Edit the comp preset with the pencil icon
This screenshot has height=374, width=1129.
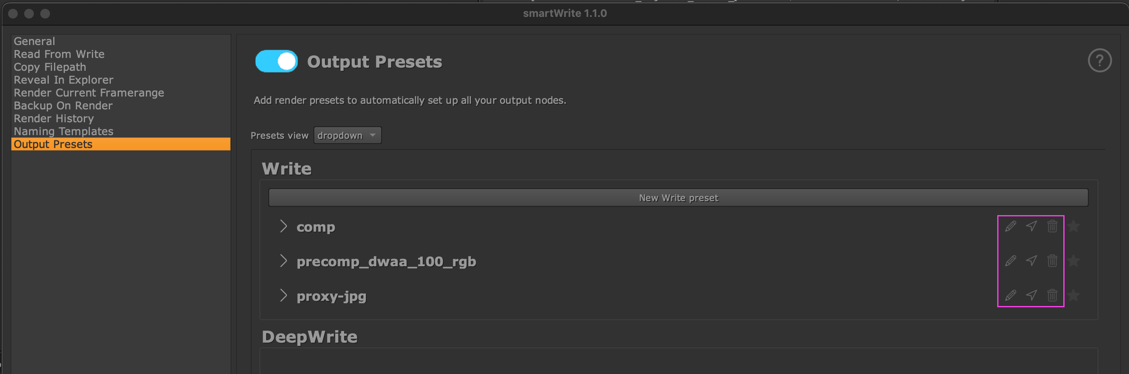coord(1010,226)
